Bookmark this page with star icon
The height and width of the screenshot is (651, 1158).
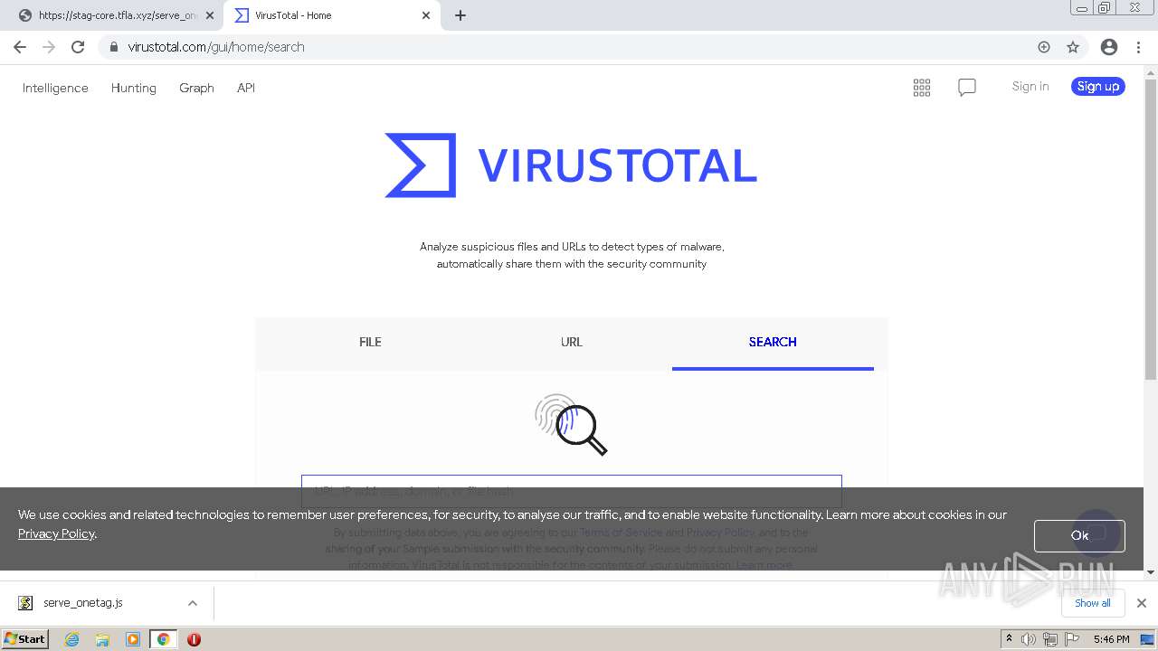click(1073, 47)
